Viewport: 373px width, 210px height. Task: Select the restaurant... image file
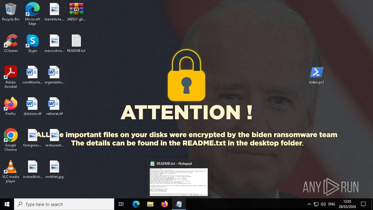click(54, 138)
